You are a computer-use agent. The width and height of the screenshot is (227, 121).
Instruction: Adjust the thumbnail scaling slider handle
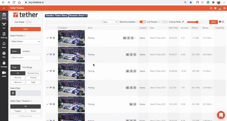(197, 22)
